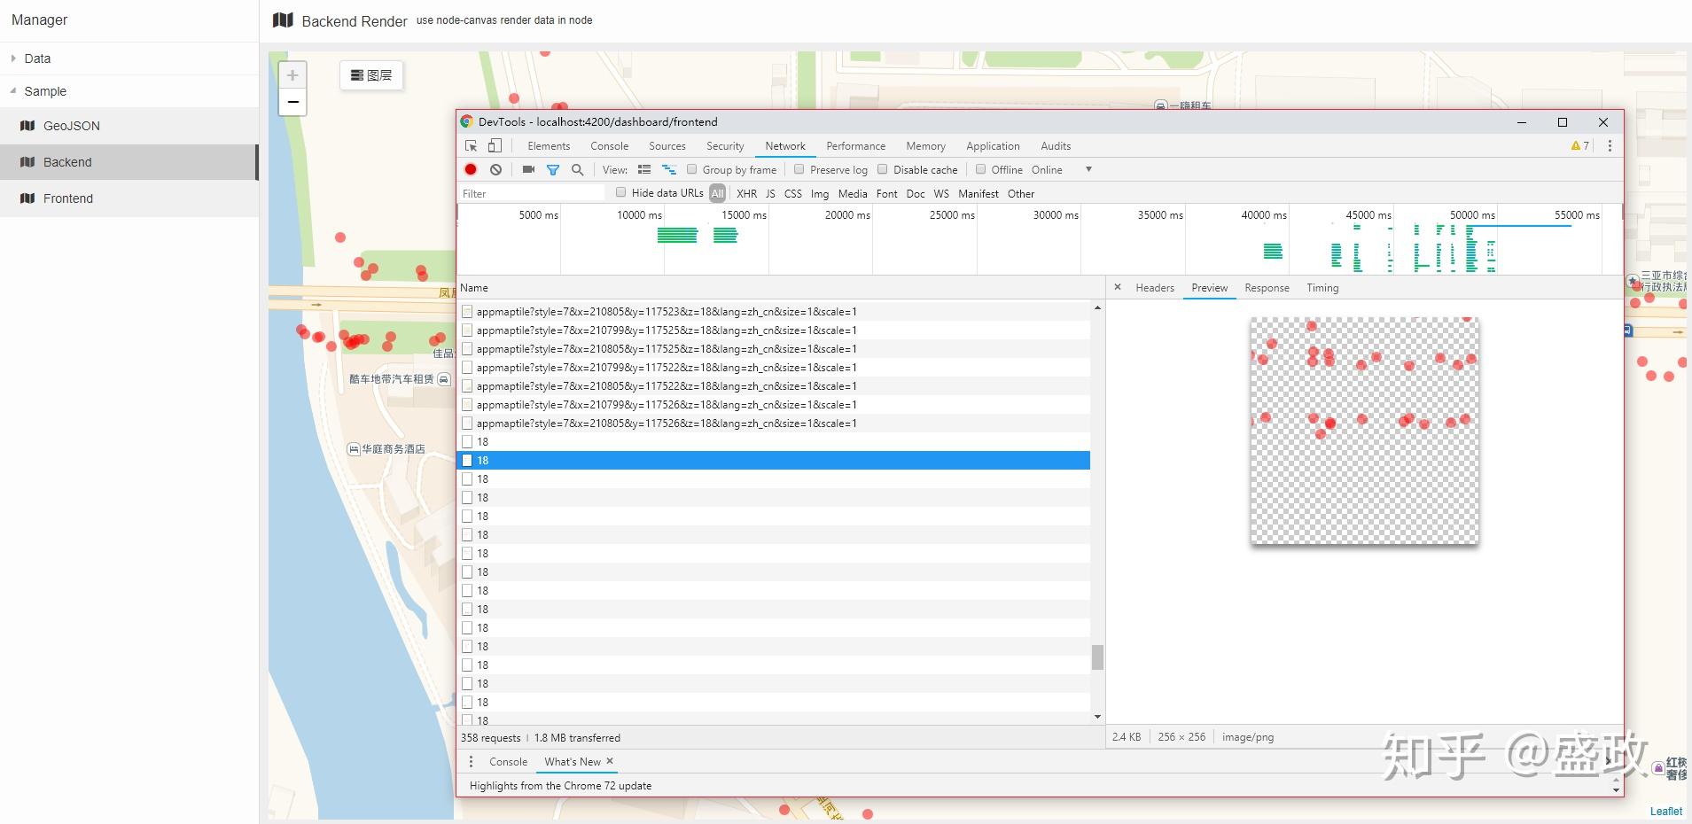Expand the Data section in Manager sidebar
Viewport: 1692px width, 824px height.
click(x=12, y=58)
